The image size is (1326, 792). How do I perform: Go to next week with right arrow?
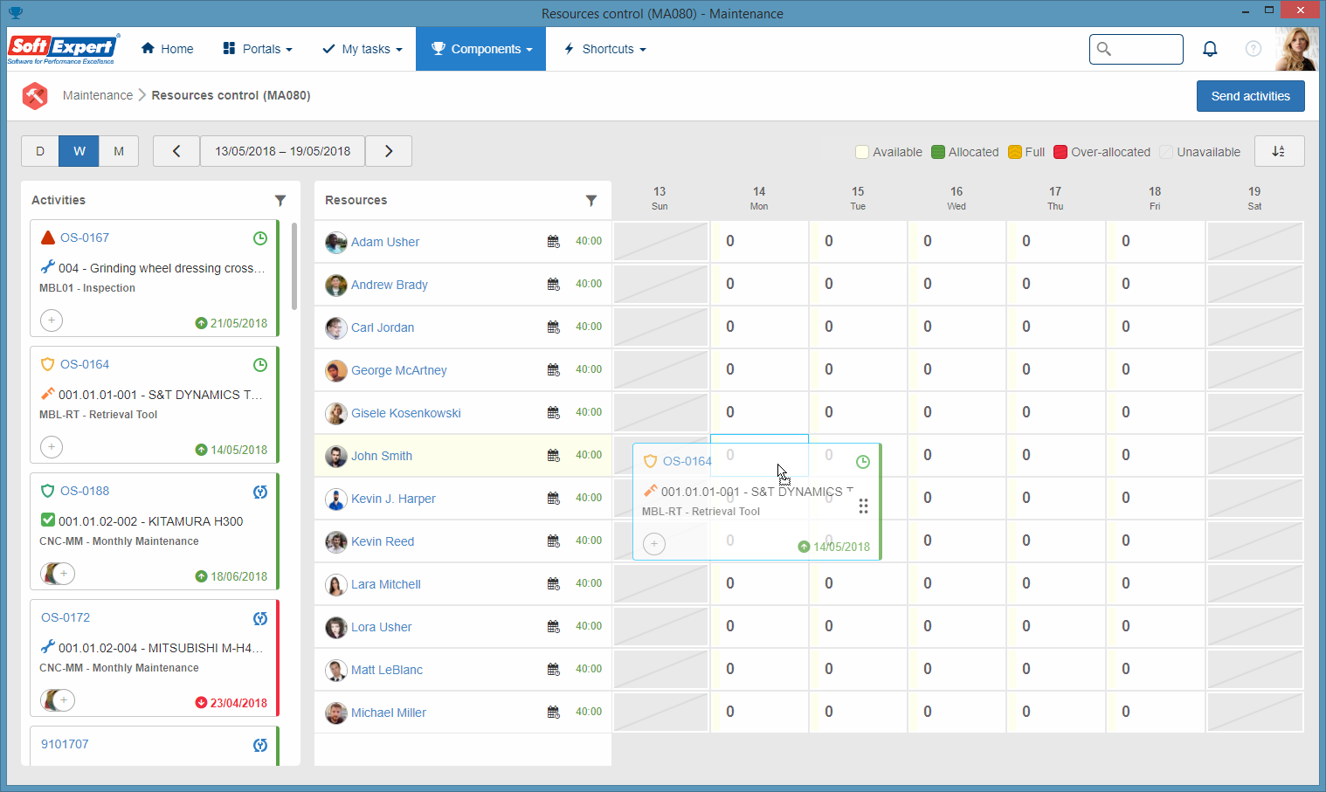tap(389, 151)
